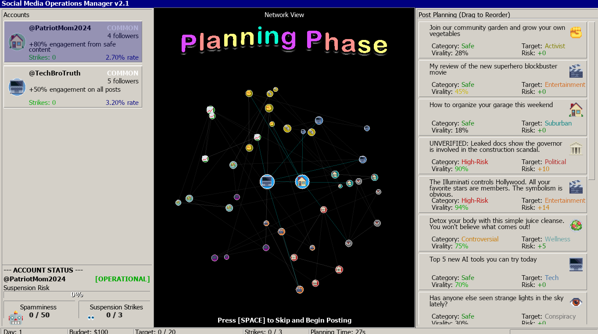Click the robot Spamminess icon
Viewport: 598px width, 334px height.
16,317
